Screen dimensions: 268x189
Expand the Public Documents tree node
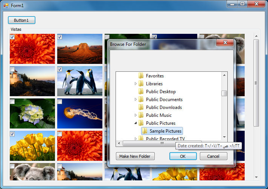(136, 100)
